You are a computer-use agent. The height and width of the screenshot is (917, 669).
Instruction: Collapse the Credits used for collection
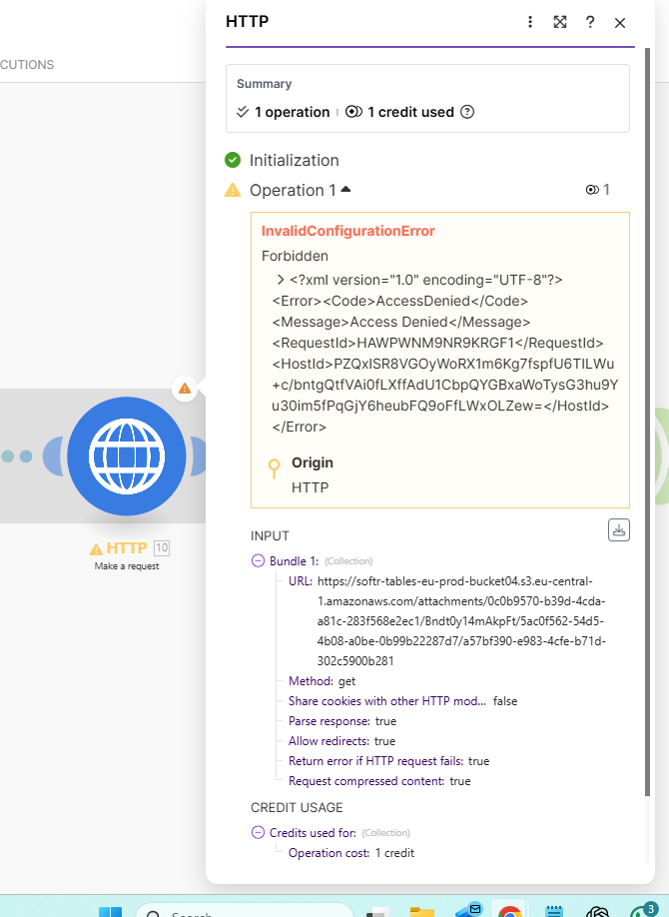click(259, 833)
